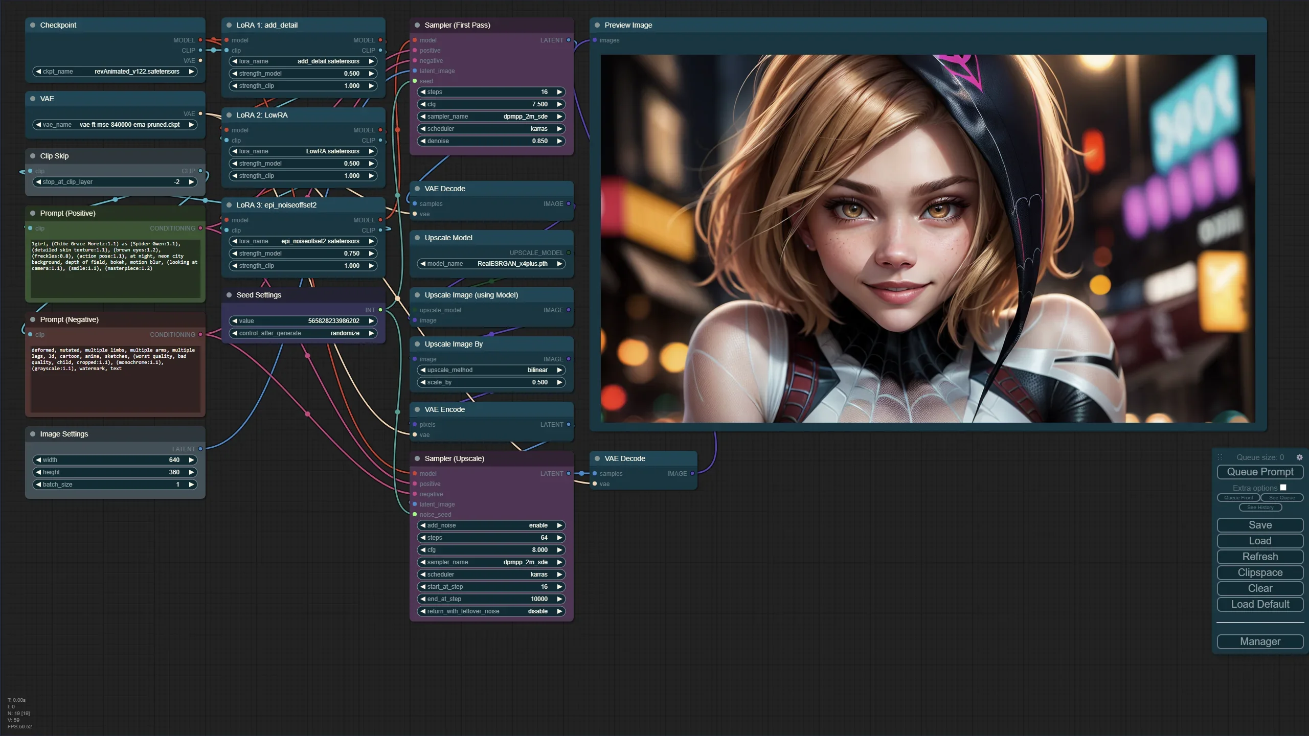Image resolution: width=1309 pixels, height=736 pixels.
Task: Click left arrow on Image Settings width
Action: 38,460
